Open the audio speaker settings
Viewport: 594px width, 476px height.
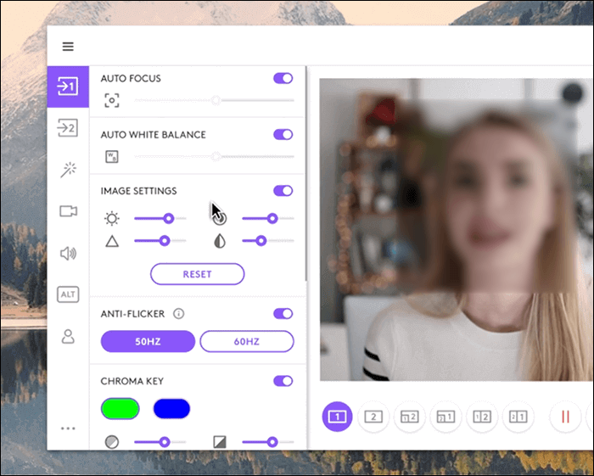[x=68, y=253]
